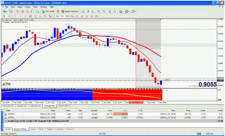This screenshot has width=225, height=136.
Task: Open the Journal terminal tab
Action: click(70, 129)
